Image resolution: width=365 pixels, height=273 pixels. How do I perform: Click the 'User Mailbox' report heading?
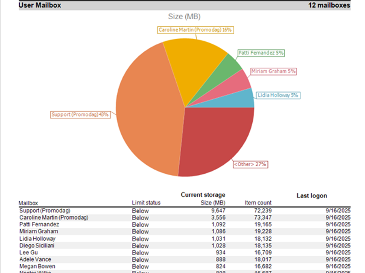tap(40, 5)
